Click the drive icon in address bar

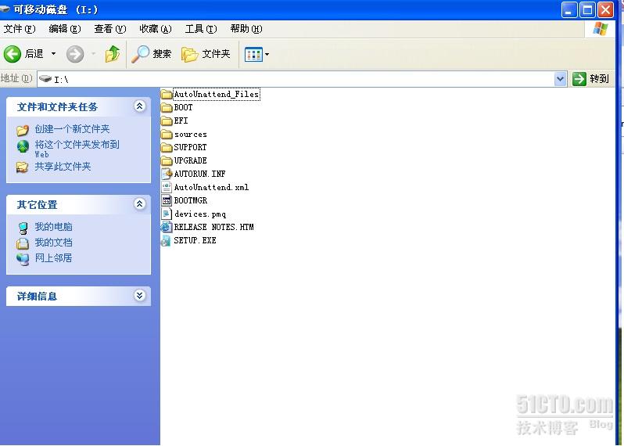coord(45,78)
